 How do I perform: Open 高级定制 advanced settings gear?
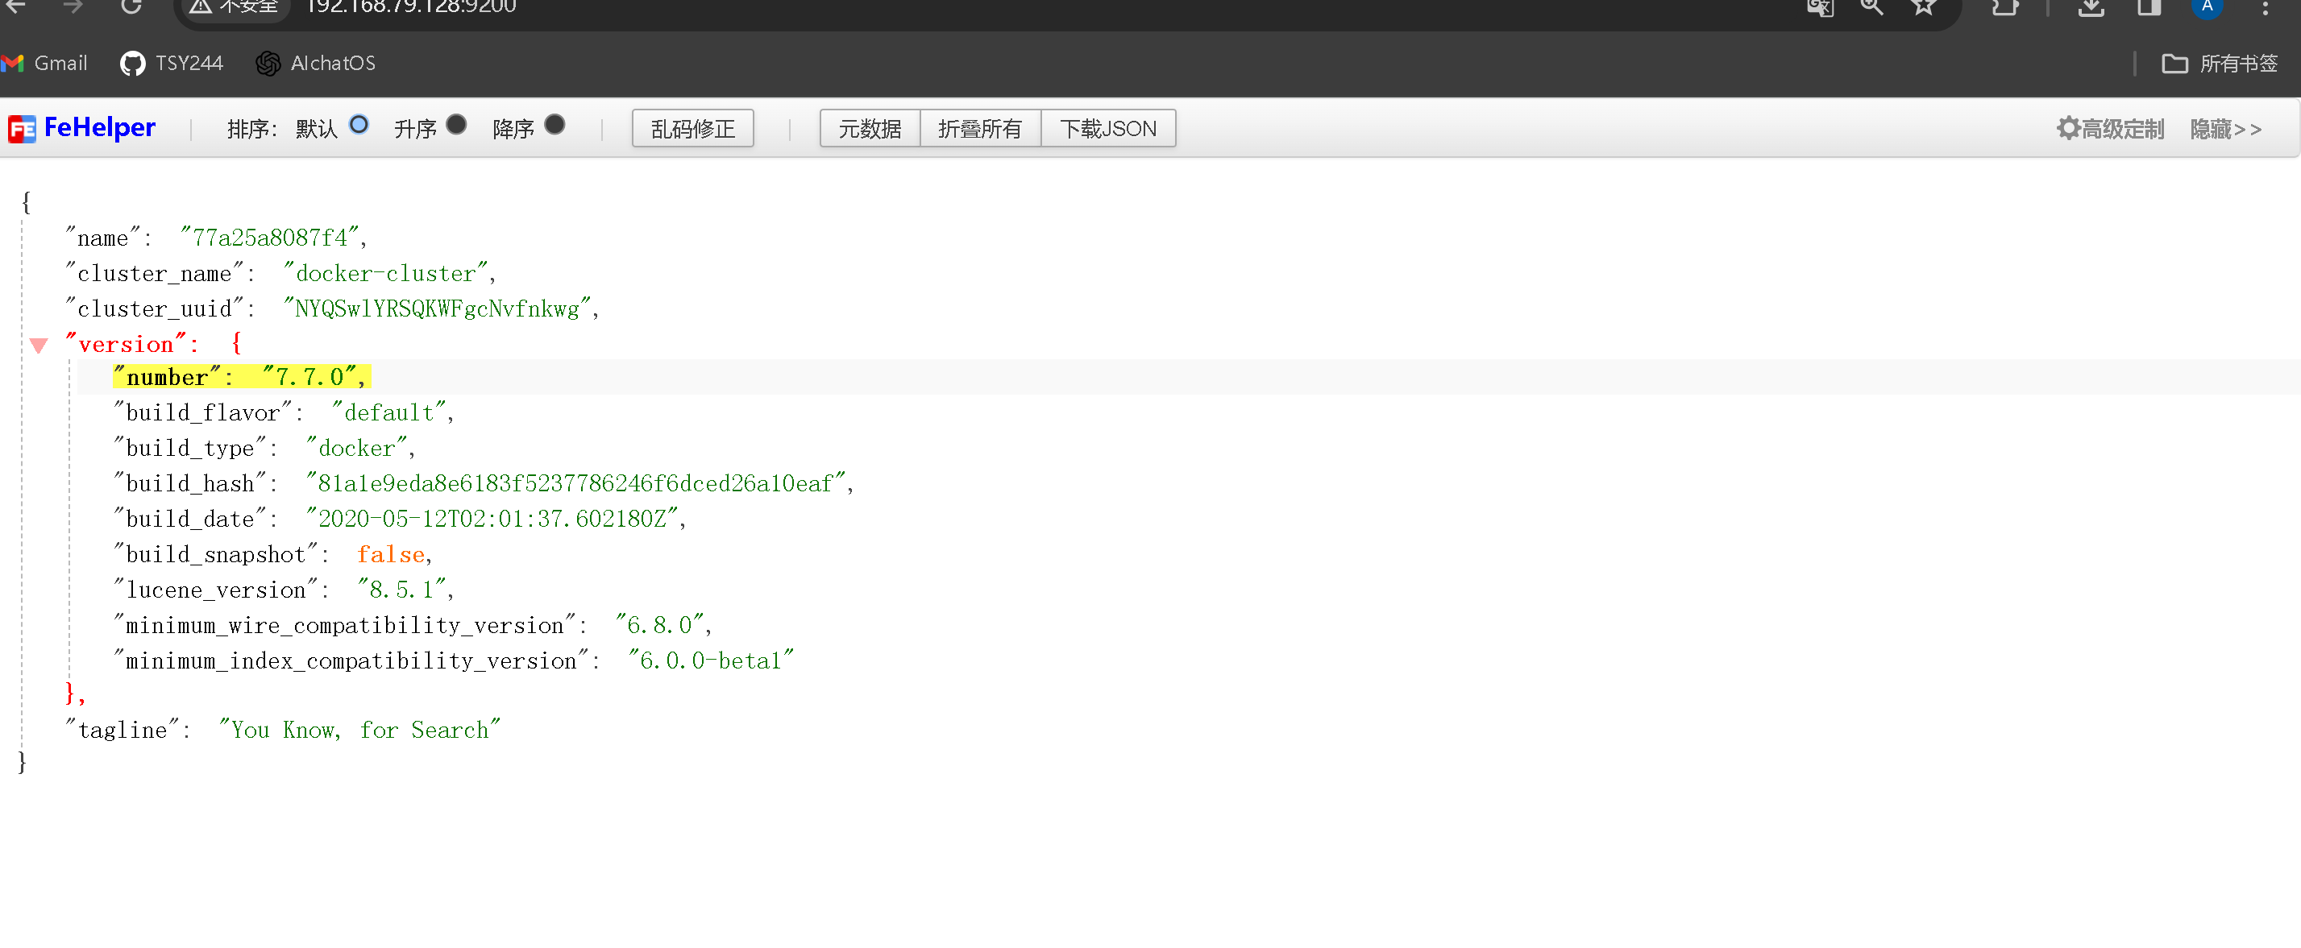click(2110, 129)
